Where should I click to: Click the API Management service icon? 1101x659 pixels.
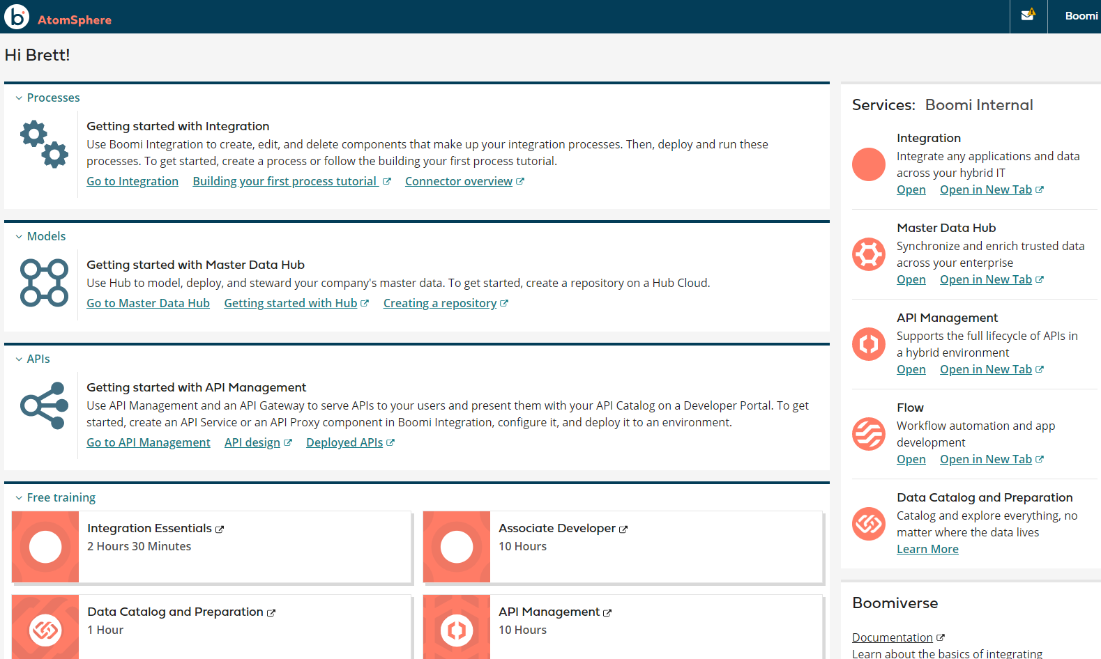tap(869, 344)
